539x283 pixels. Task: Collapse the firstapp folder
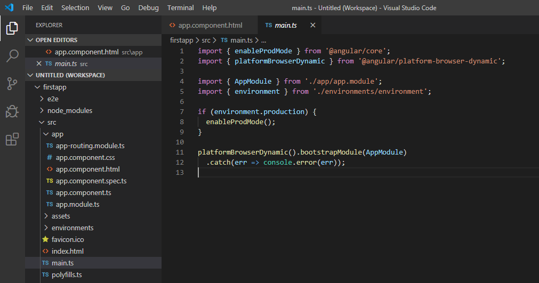[37, 87]
